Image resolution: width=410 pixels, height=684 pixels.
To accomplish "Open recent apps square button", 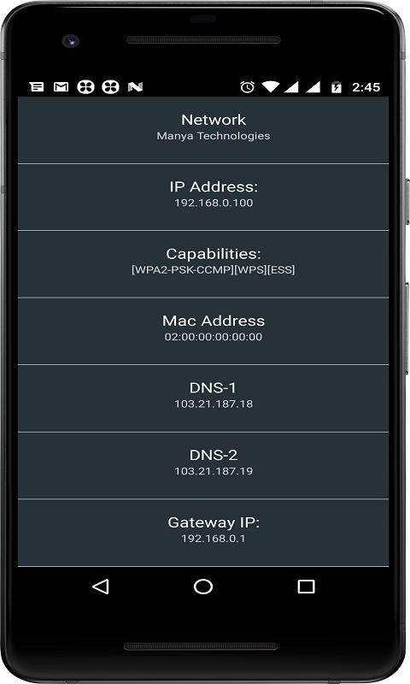I will tap(306, 587).
